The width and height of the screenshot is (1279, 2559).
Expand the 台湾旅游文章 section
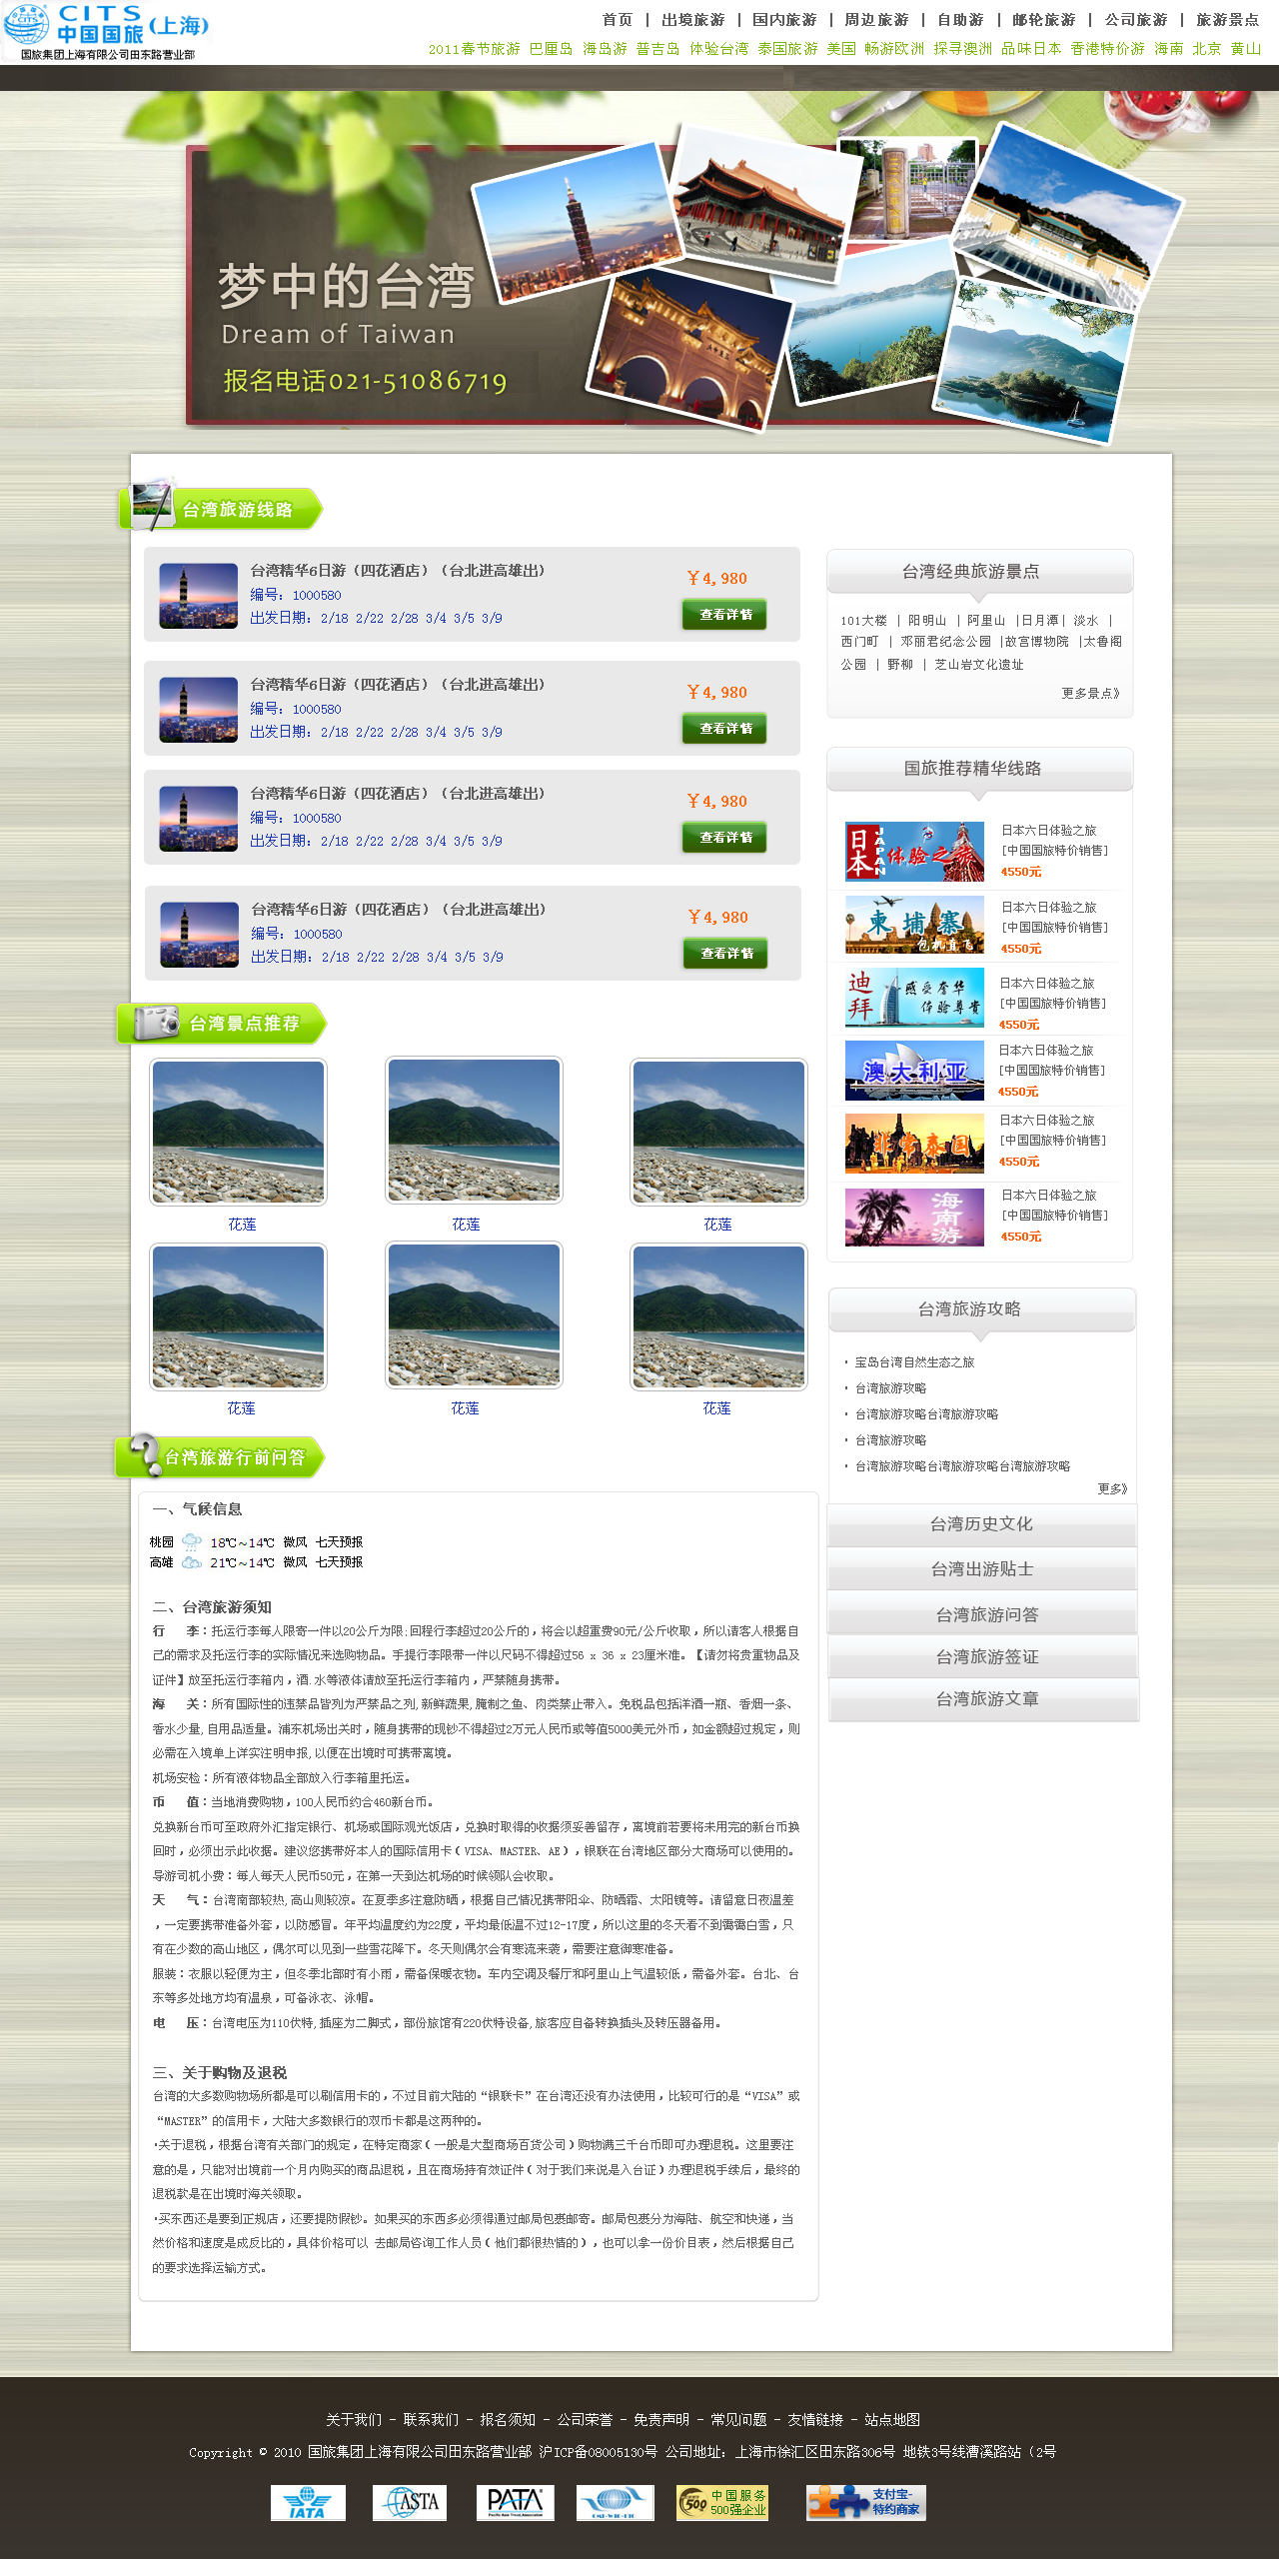tap(984, 1699)
